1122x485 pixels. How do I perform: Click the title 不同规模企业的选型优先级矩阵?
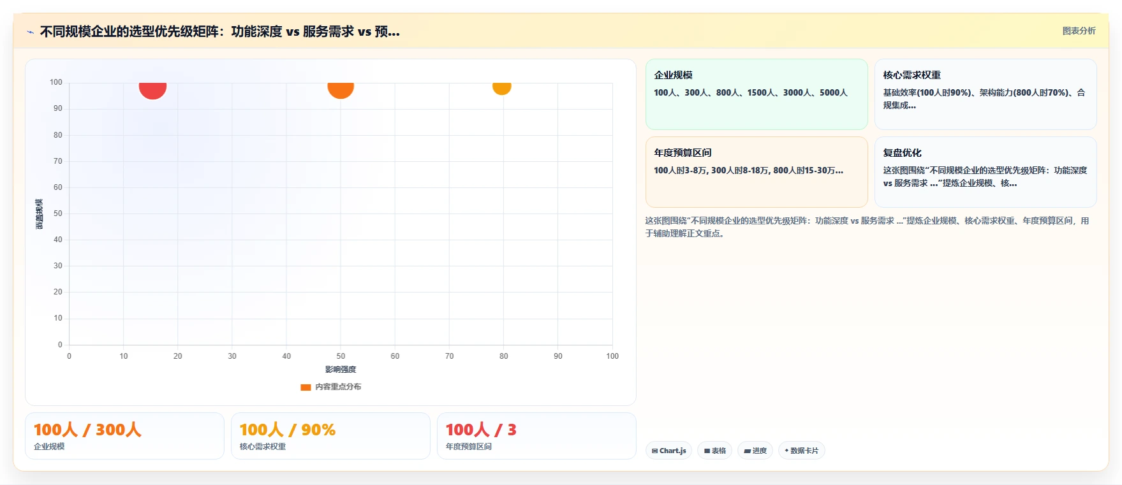point(129,31)
